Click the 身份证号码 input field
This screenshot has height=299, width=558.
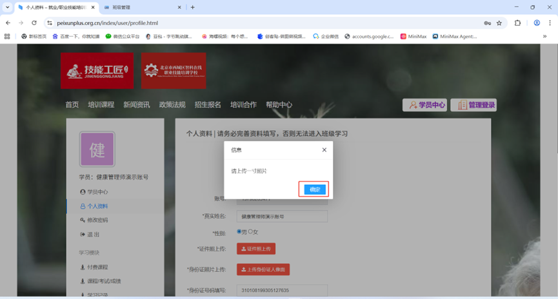click(282, 291)
